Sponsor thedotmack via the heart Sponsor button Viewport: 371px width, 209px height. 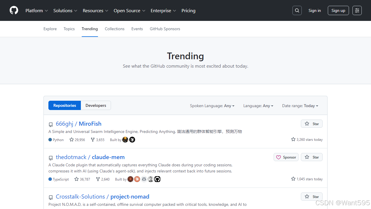coord(286,157)
